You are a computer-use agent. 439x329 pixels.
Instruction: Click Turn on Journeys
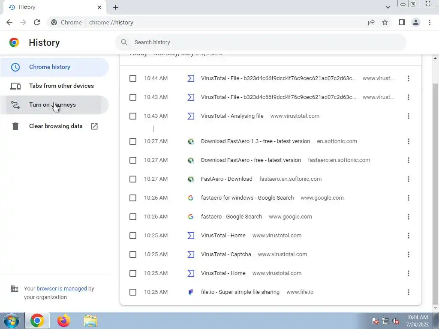point(54,105)
